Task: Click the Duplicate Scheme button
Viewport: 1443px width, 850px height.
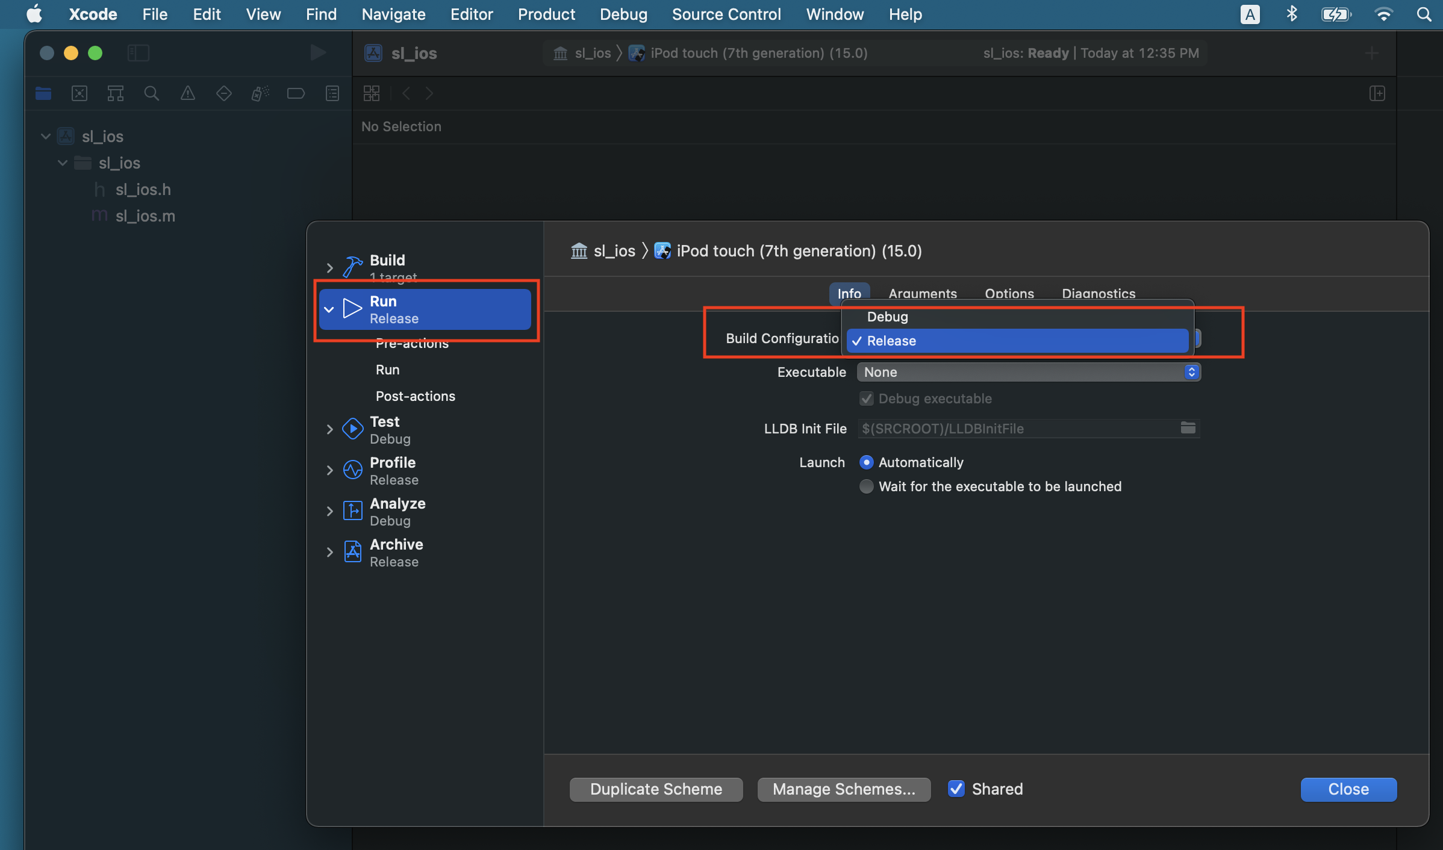Action: coord(656,789)
